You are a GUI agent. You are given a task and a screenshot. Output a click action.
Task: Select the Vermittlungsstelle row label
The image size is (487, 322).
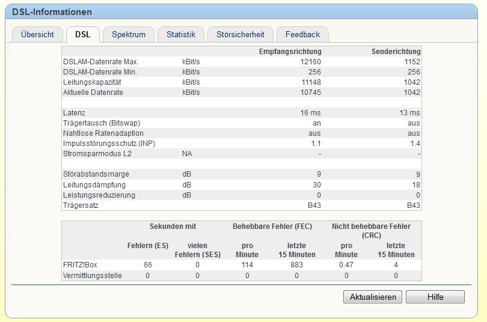92,275
